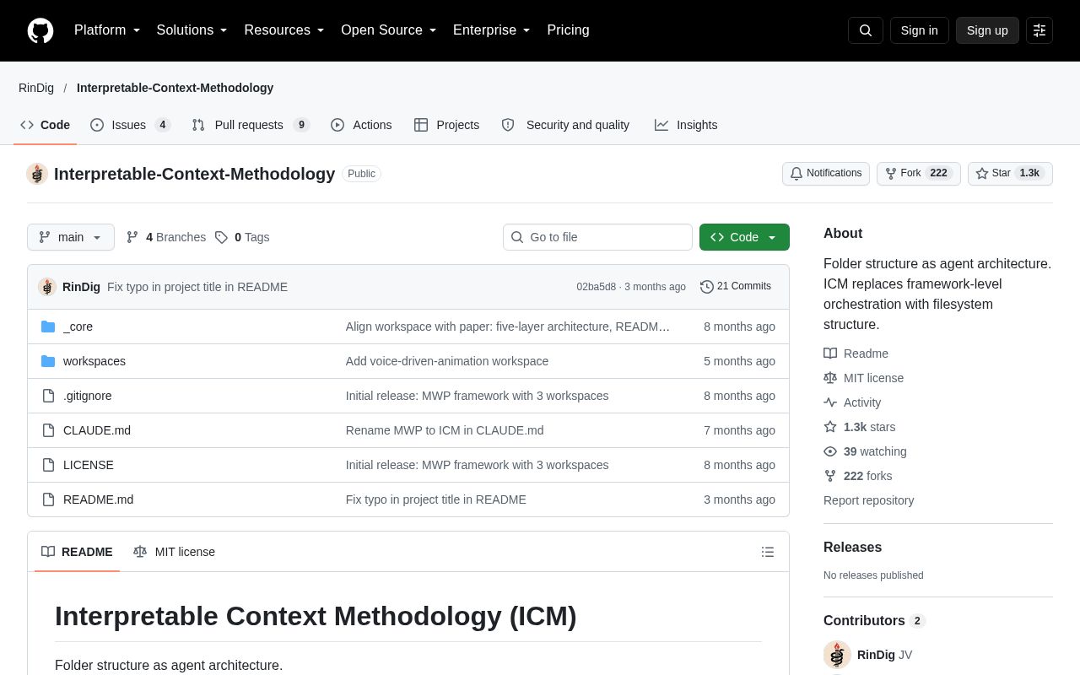
Task: Switch to the Pull requests tab
Action: [251, 125]
